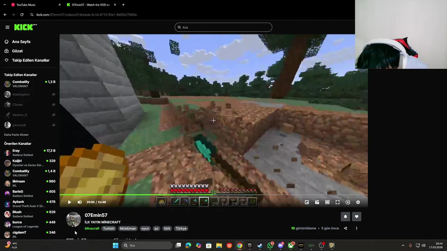Image resolution: width=447 pixels, height=251 pixels.
Task: Open ilkinsan recommended channel
Action: coord(30,183)
